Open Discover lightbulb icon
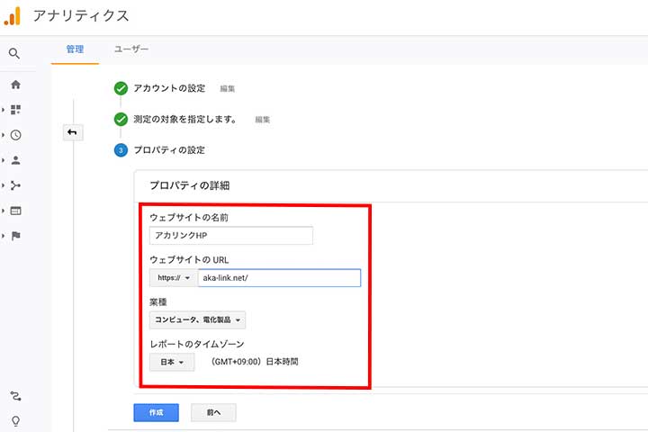 (15, 421)
